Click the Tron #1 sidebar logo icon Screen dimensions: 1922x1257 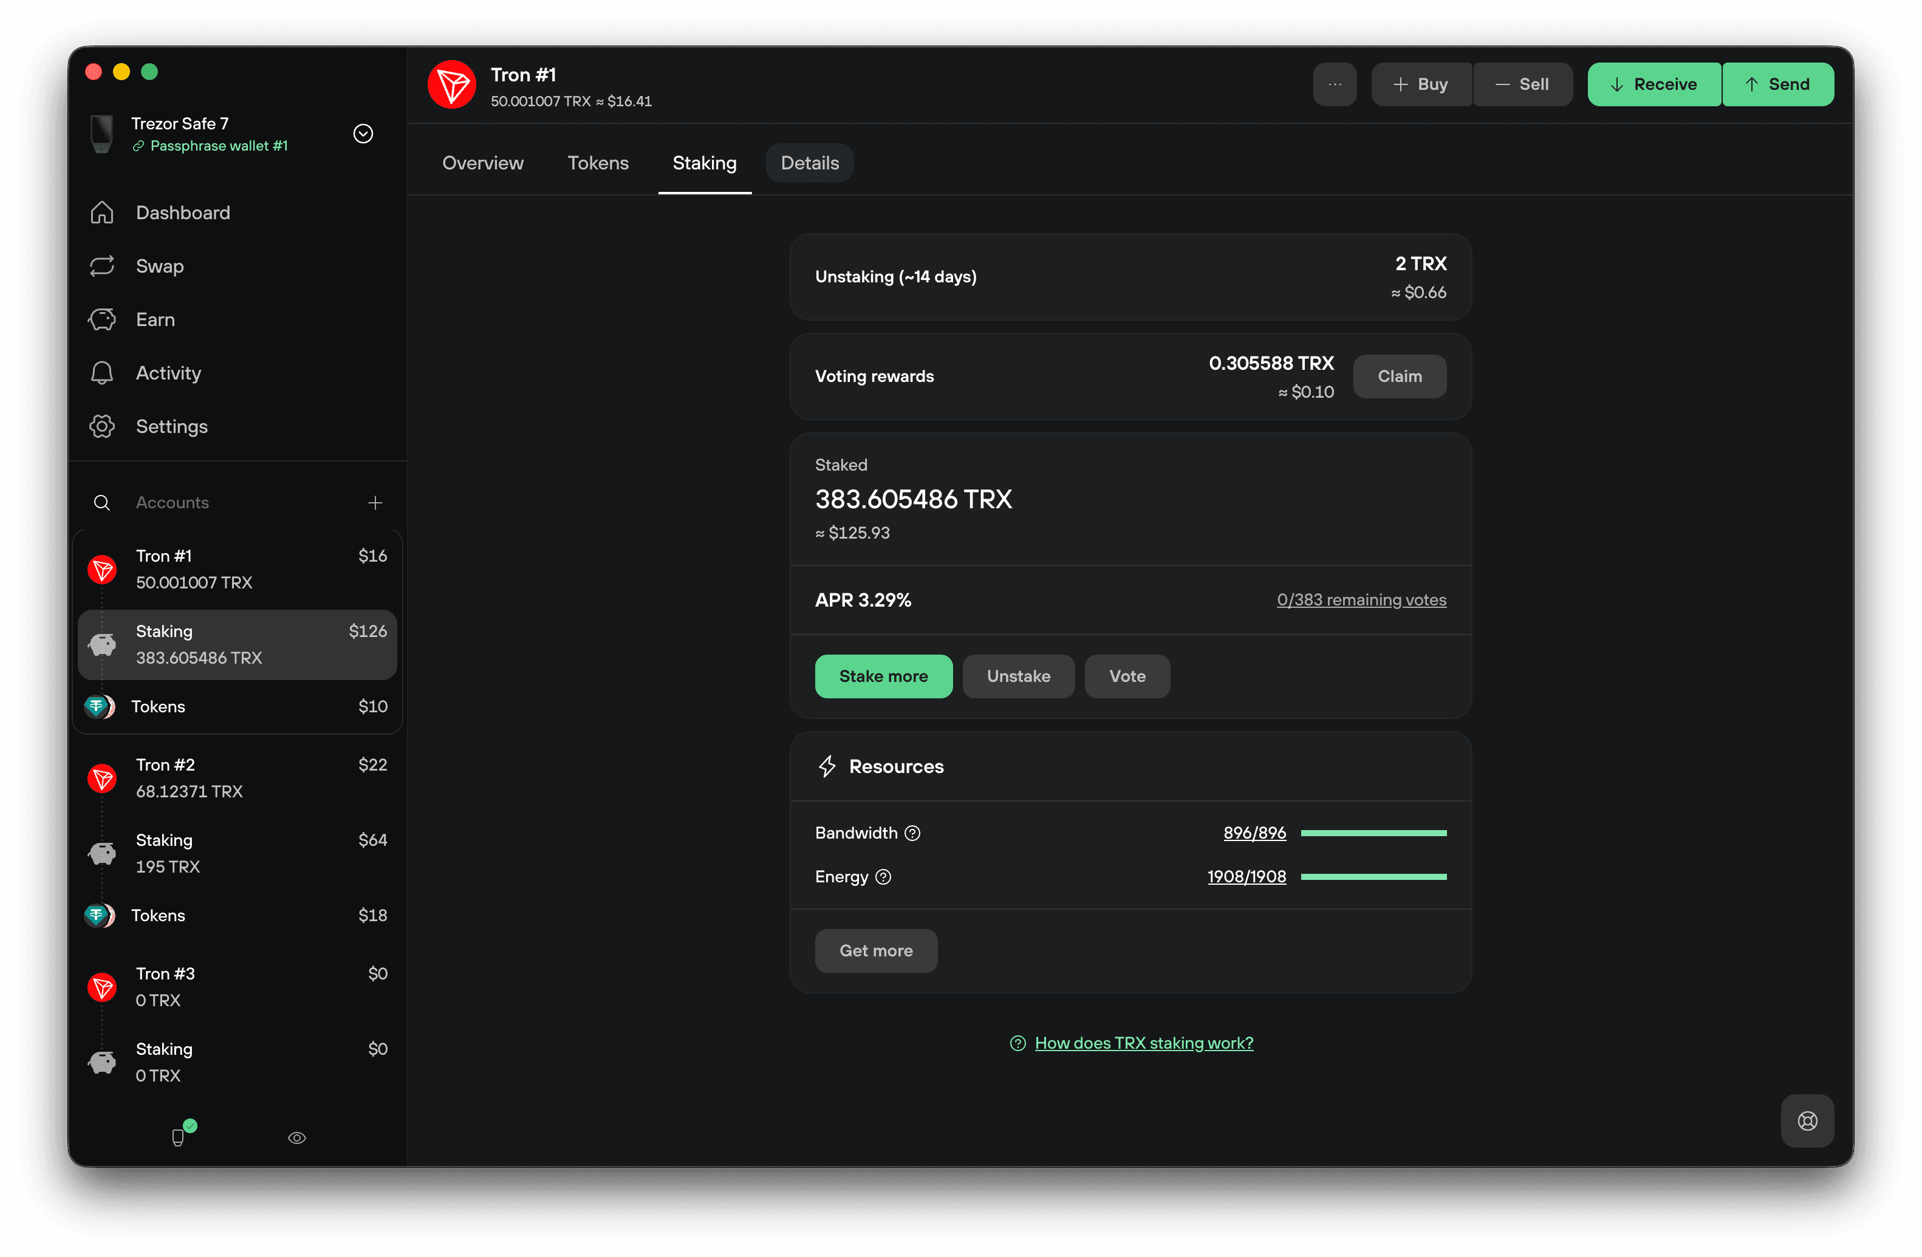coord(102,569)
